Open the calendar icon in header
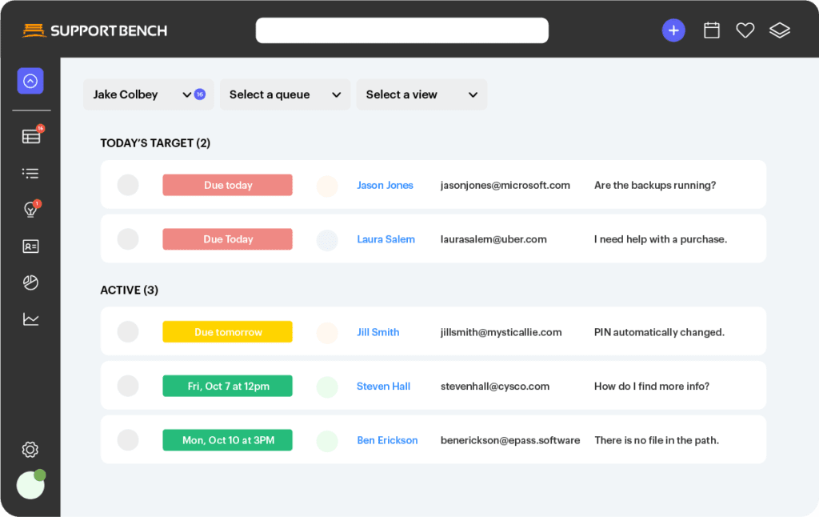Viewport: 819px width, 517px height. click(x=711, y=30)
